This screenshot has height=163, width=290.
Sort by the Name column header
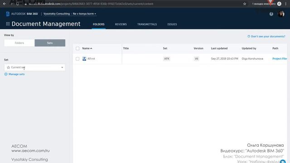click(x=87, y=48)
